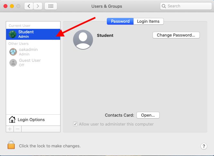
Task: Click the plus add user button
Action: click(10, 129)
